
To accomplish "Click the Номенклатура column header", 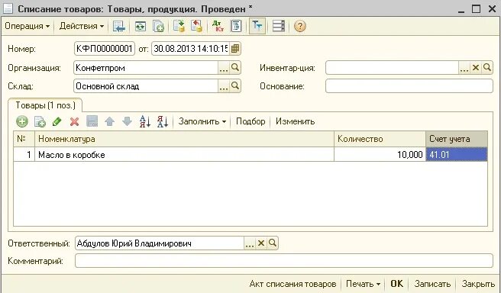I will click(184, 139).
